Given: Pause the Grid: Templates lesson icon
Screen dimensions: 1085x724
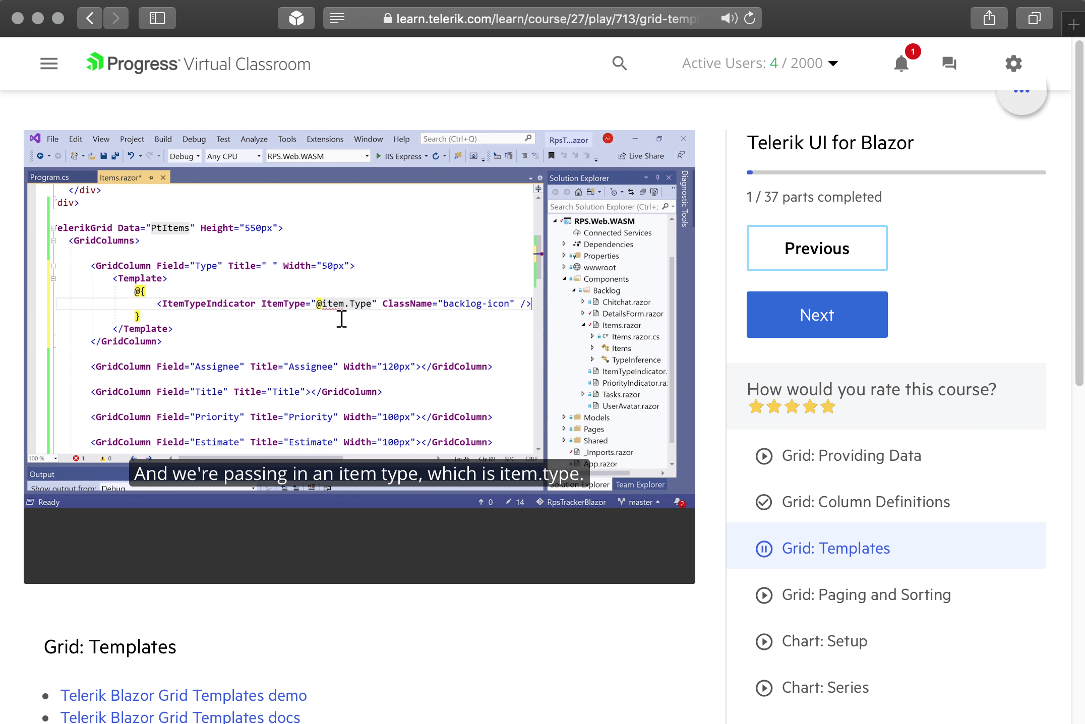Looking at the screenshot, I should [764, 549].
